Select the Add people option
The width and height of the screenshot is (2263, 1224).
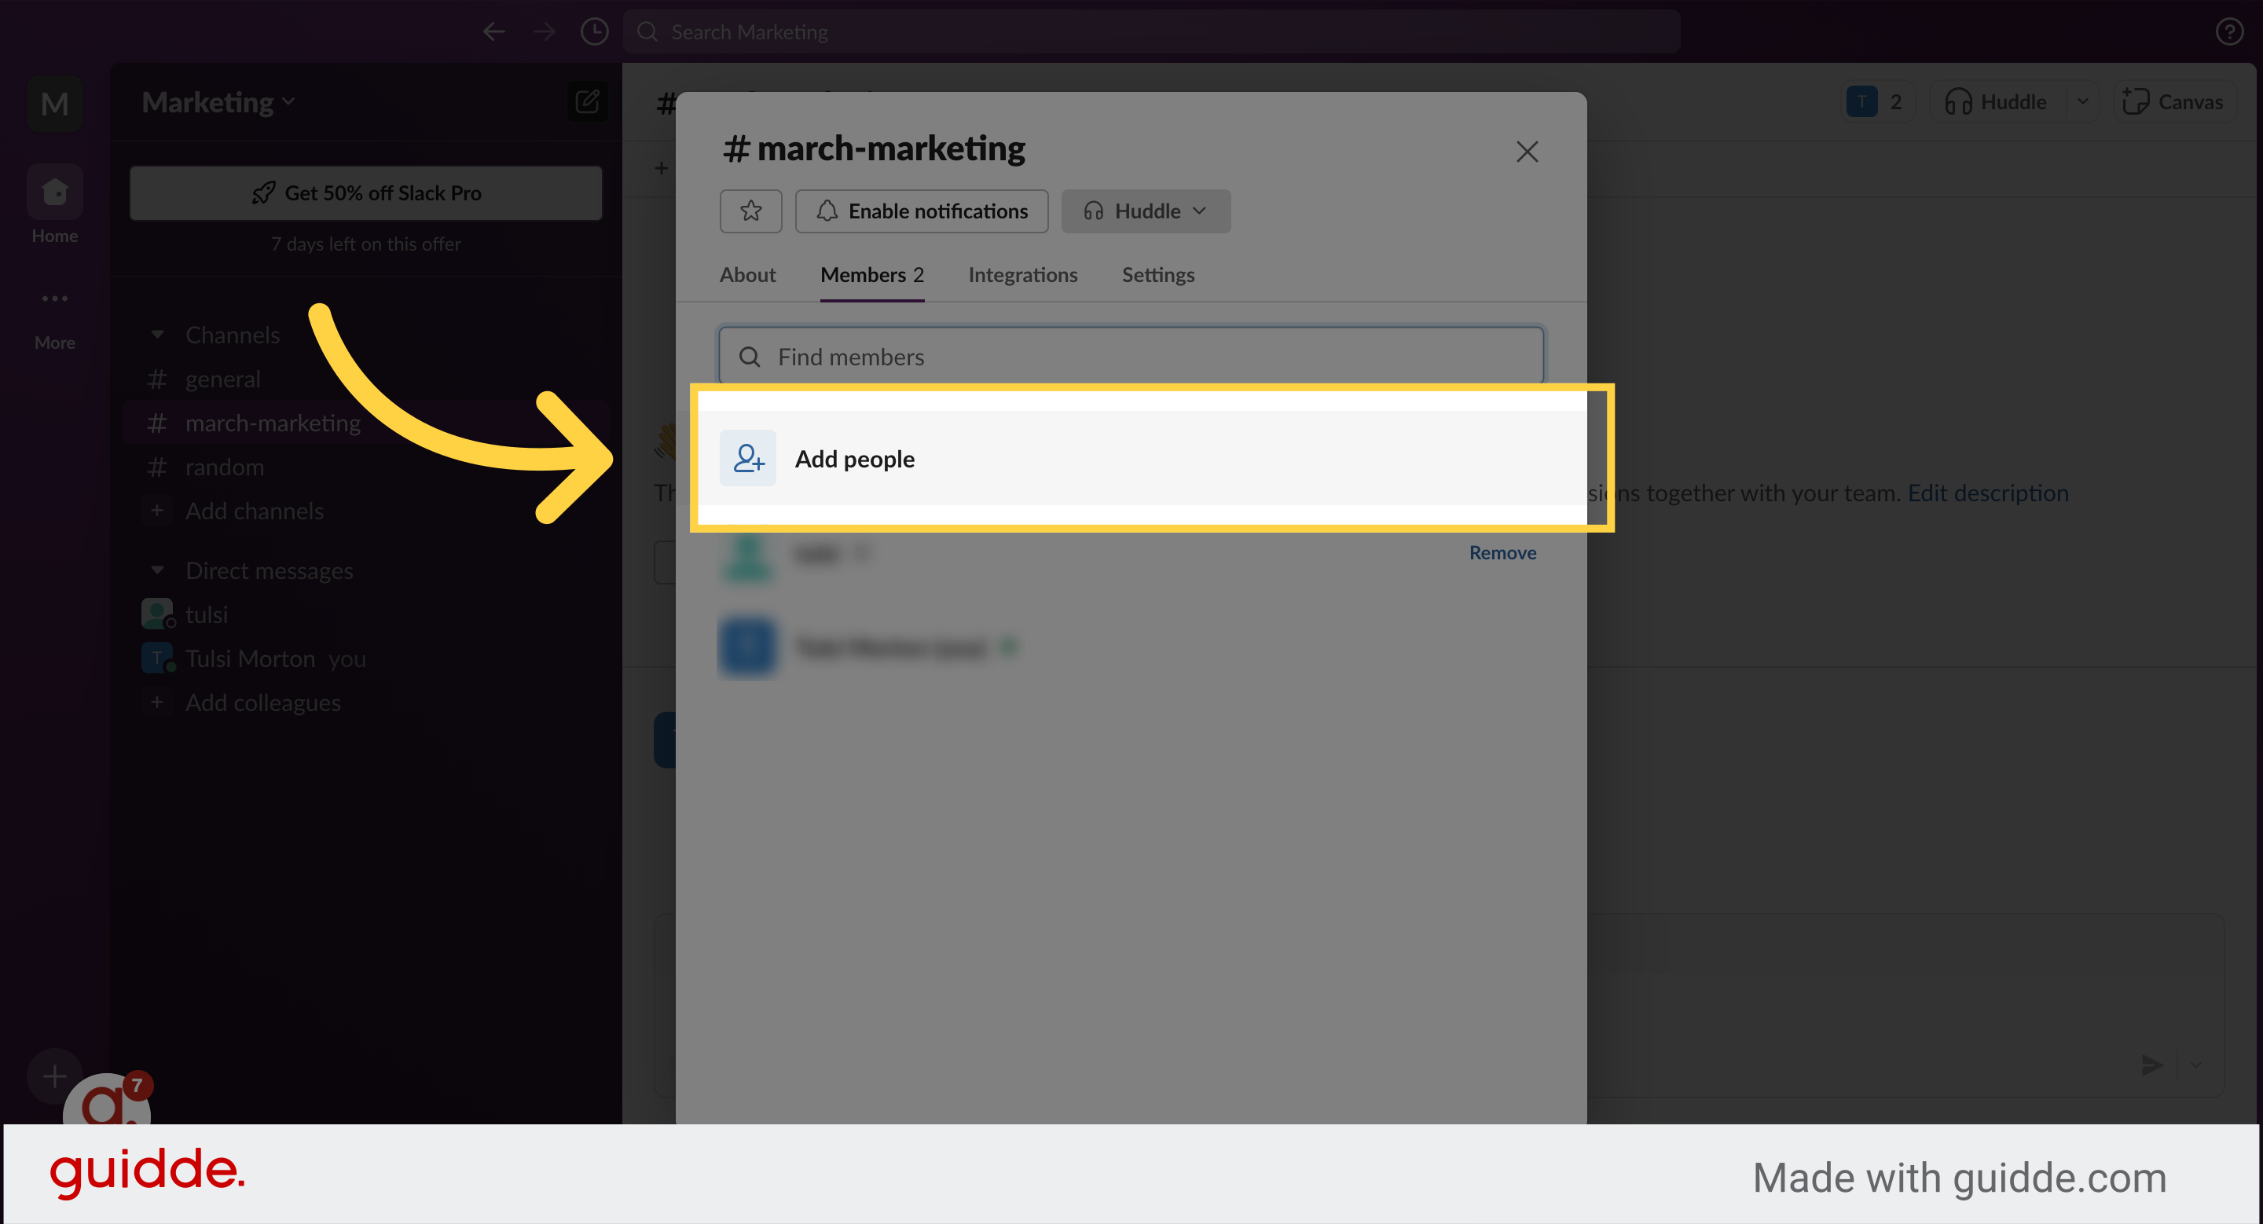[x=854, y=458]
